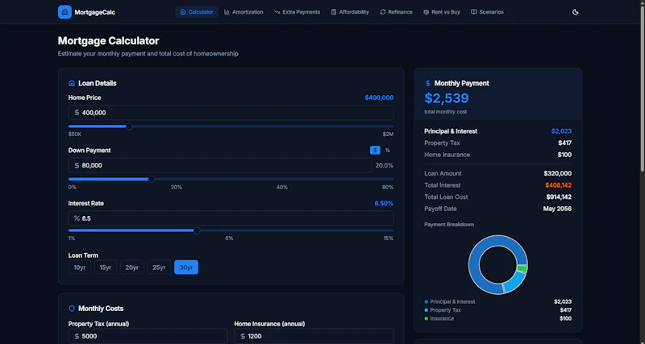Click the $400,000 blue home price label

tap(379, 97)
